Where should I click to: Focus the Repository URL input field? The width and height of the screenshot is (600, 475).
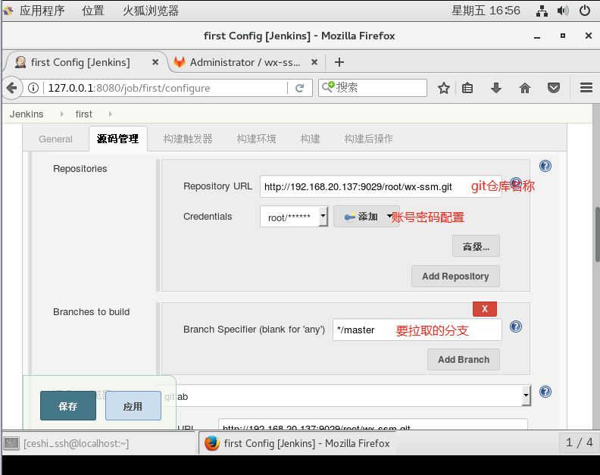click(381, 186)
